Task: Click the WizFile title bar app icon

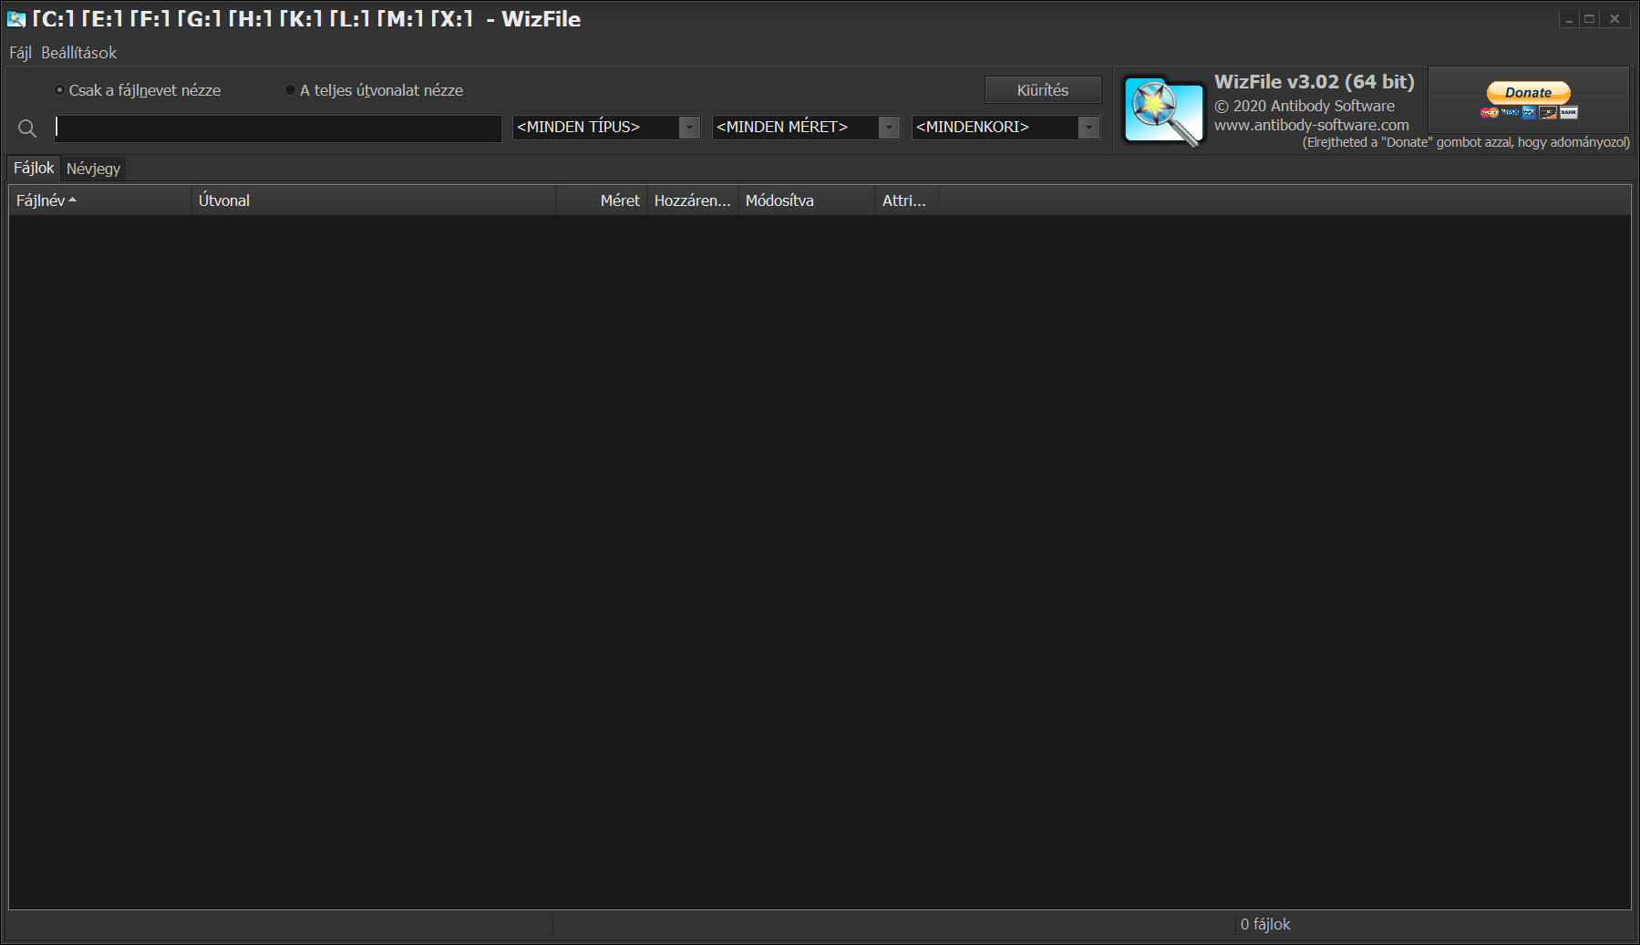Action: [16, 19]
